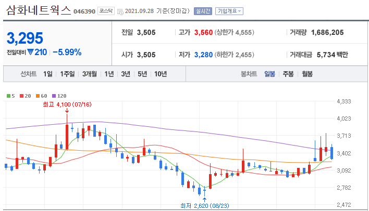Select the 1년 line chart tab

pyautogui.click(x=109, y=74)
